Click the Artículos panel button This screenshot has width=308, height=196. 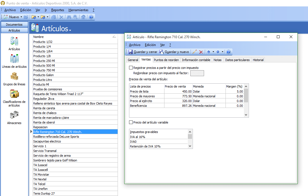click(x=14, y=30)
